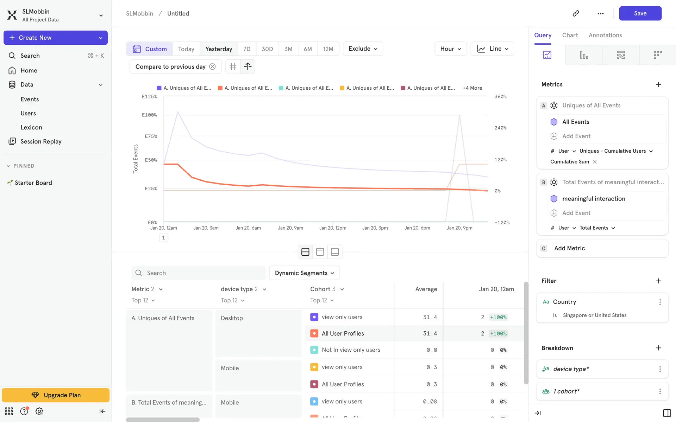Open the Hour granularity dropdown

(x=450, y=49)
